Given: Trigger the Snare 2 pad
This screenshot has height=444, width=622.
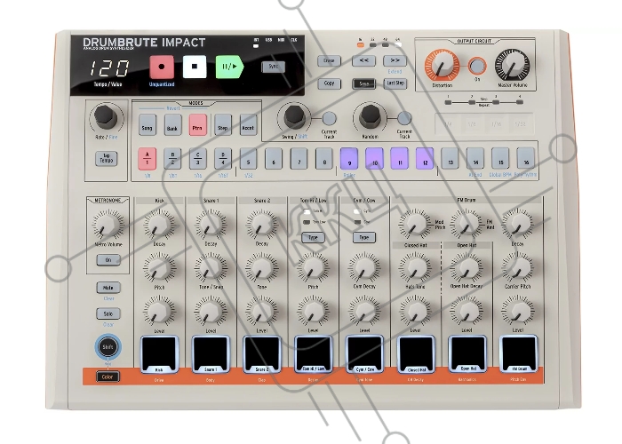Looking at the screenshot, I should 262,354.
